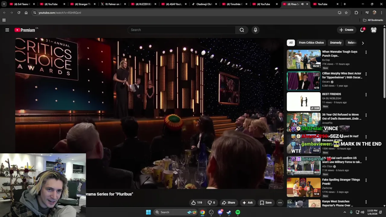The width and height of the screenshot is (386, 217).
Task: Select the Dramedy filter chip
Action: pos(336,42)
